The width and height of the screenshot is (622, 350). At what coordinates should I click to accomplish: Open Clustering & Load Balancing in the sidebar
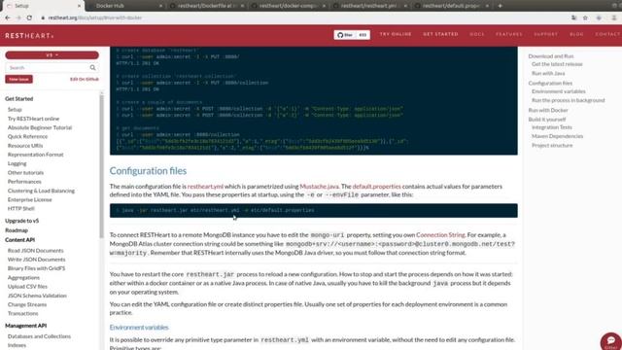coord(41,191)
